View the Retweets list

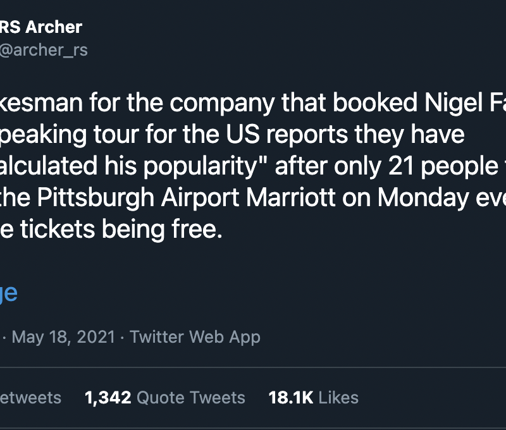tap(30, 397)
